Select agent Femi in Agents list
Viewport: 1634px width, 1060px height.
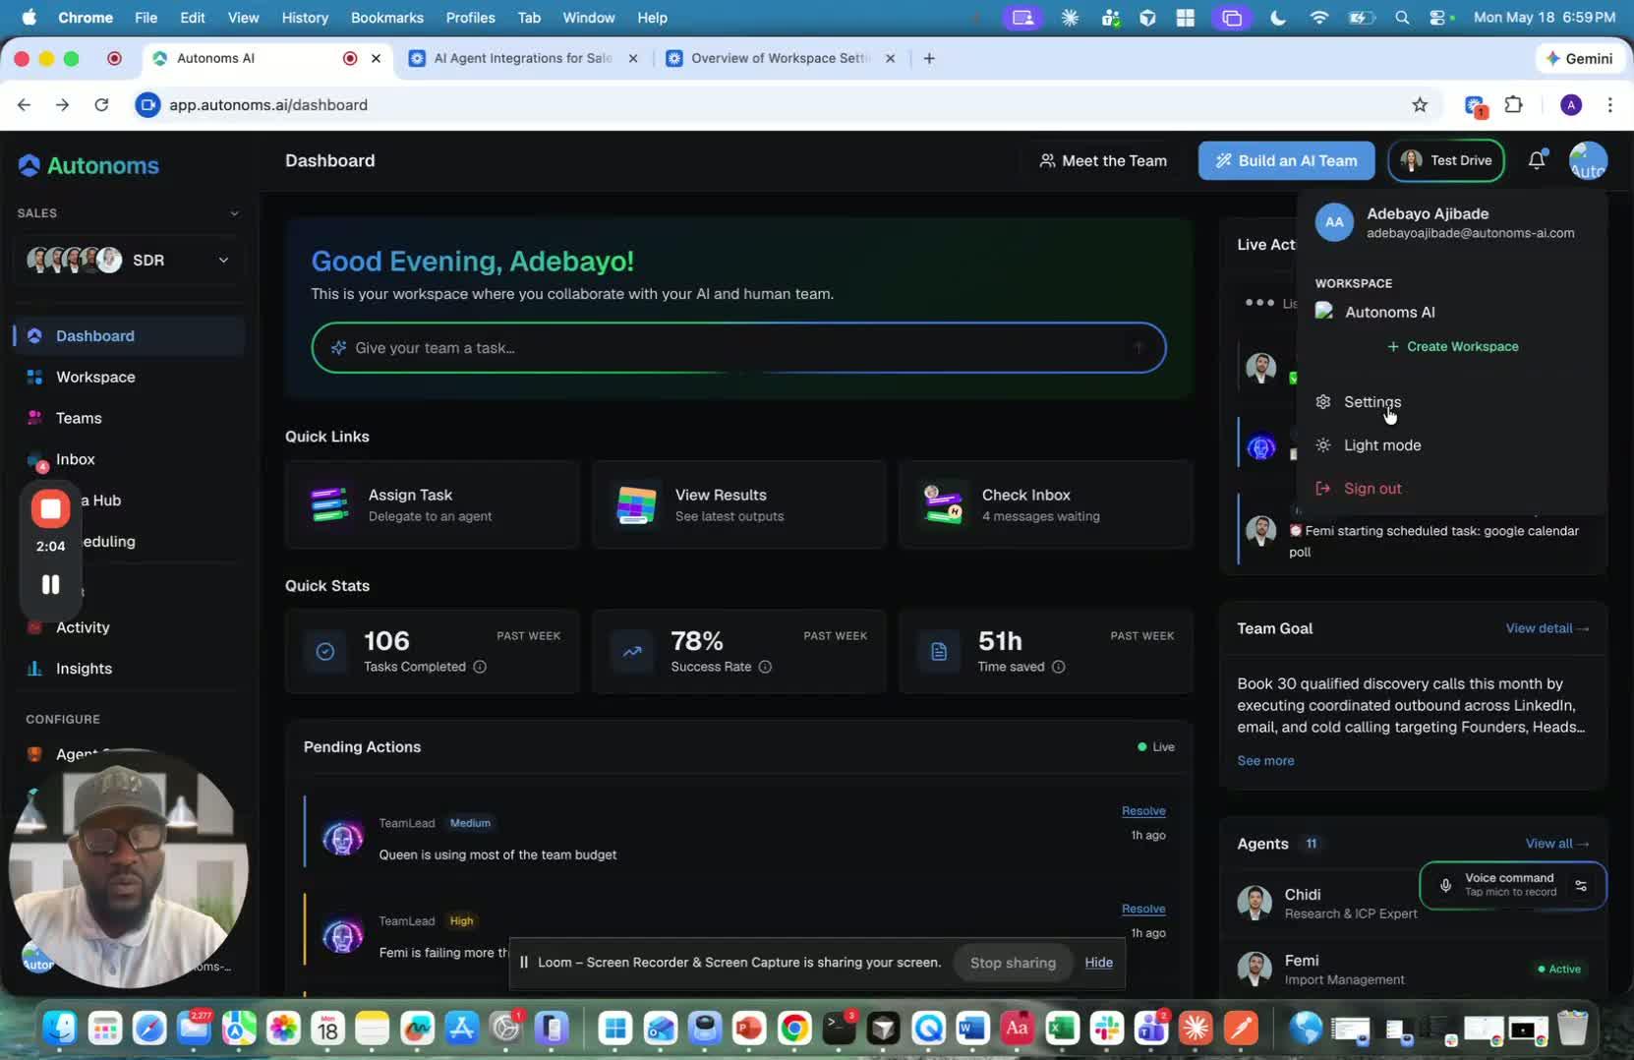1413,969
